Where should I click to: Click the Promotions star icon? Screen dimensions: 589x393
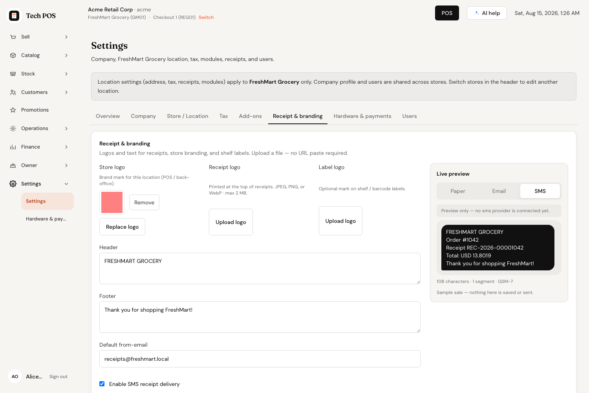13,110
